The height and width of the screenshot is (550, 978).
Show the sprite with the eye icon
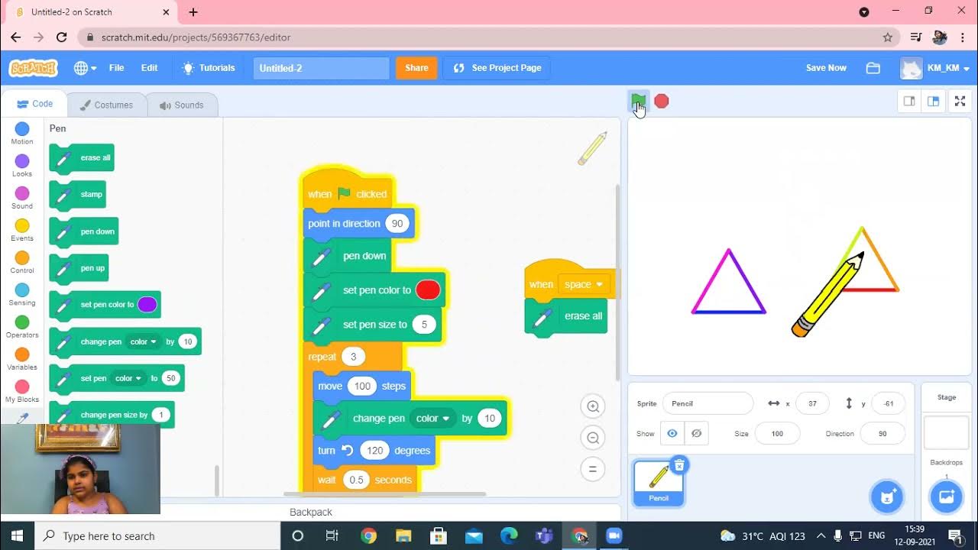[672, 433]
